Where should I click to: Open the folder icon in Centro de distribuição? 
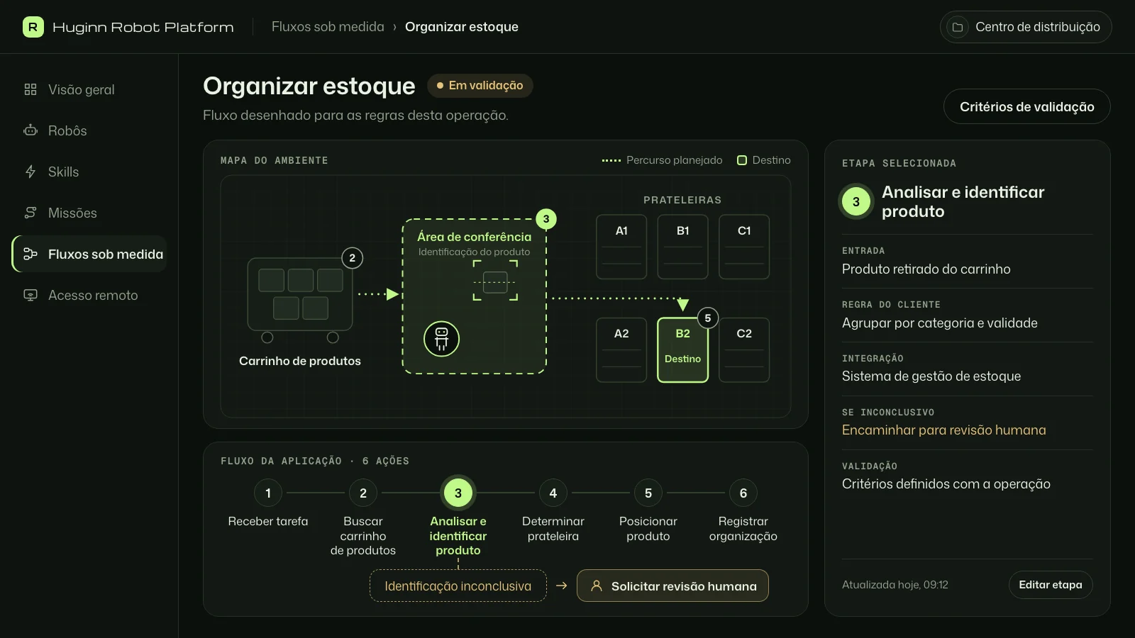pyautogui.click(x=958, y=27)
